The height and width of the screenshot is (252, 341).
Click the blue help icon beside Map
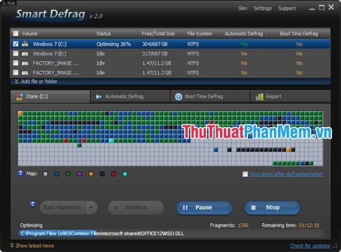click(20, 173)
